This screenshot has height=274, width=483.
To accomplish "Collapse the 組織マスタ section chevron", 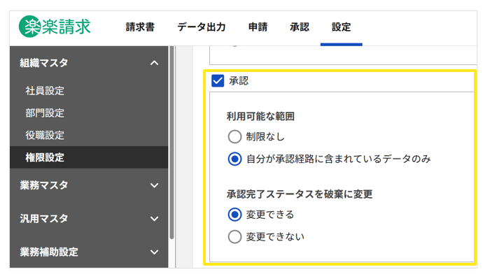I will [x=154, y=63].
